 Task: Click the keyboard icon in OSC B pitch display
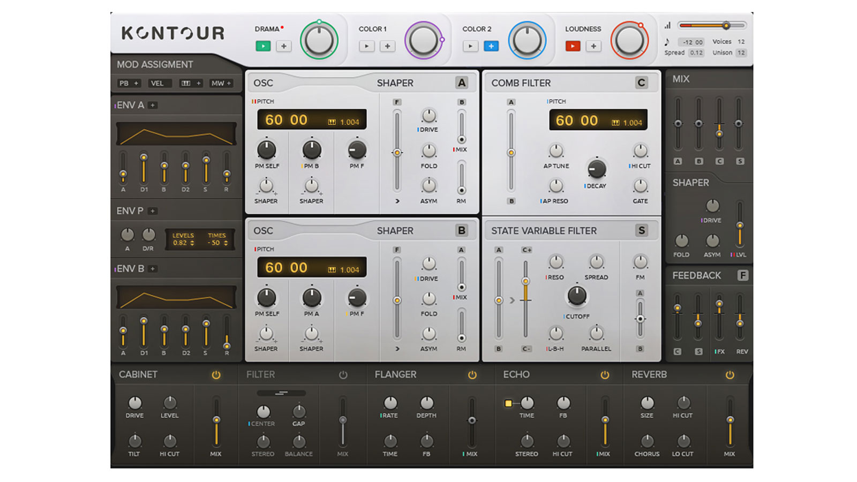pos(332,269)
